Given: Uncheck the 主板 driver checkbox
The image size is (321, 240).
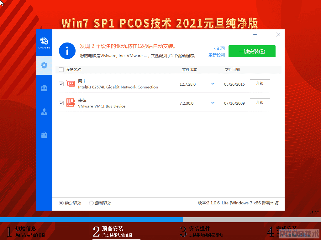Looking at the screenshot, I should coord(61,103).
